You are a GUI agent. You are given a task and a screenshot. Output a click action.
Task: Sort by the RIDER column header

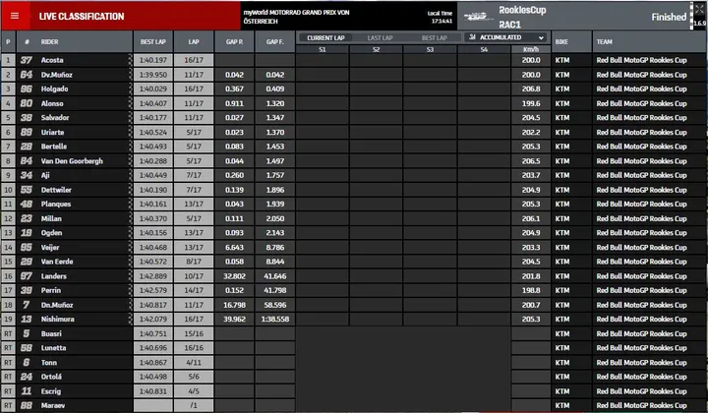tap(50, 42)
